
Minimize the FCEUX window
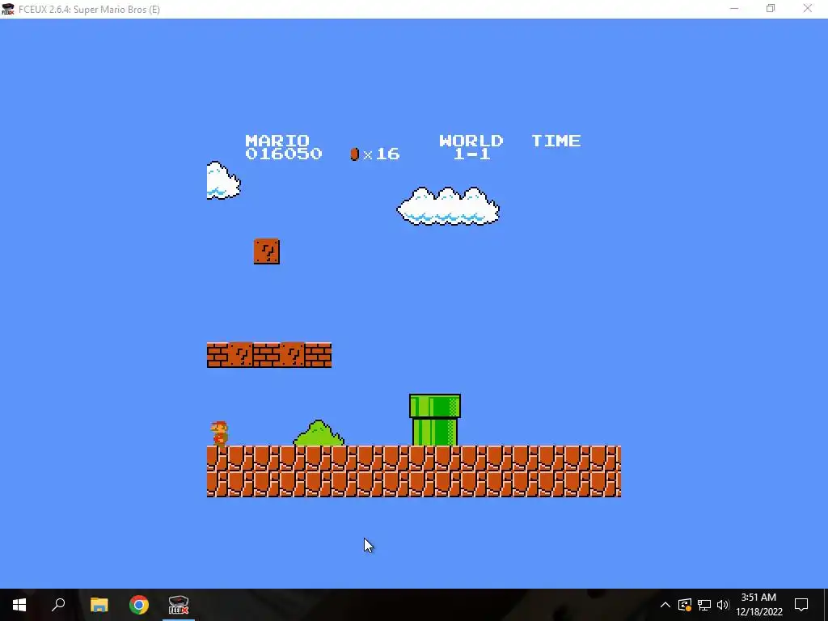[734, 9]
